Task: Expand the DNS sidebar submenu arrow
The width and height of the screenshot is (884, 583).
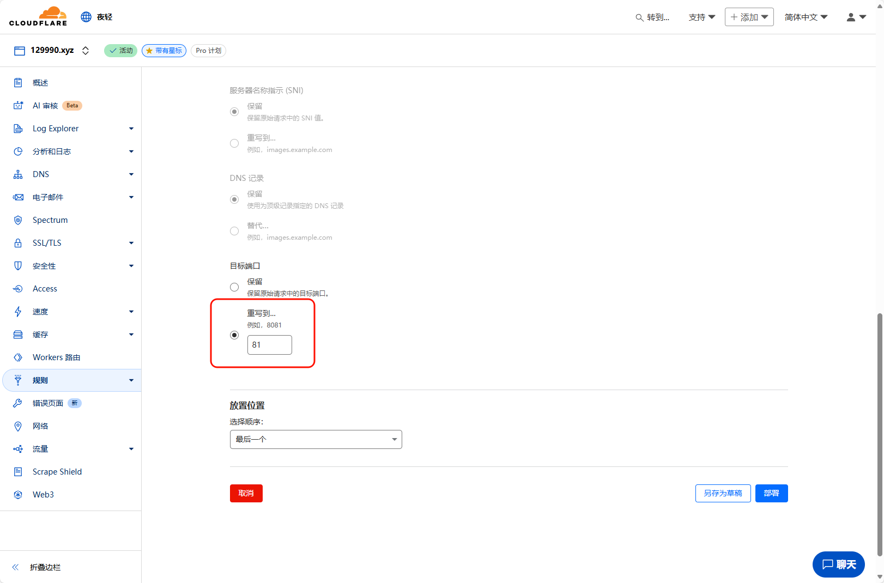Action: (x=131, y=174)
